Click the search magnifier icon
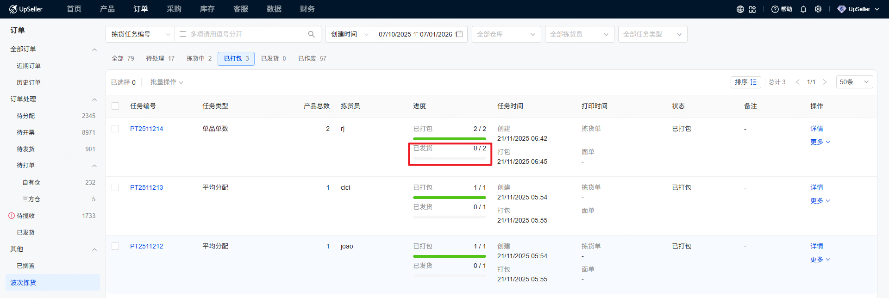Viewport: 889px width, 298px height. (x=311, y=34)
